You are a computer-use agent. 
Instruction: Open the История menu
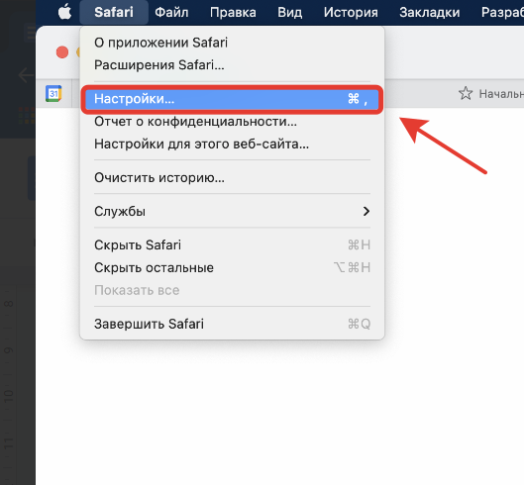pyautogui.click(x=351, y=12)
